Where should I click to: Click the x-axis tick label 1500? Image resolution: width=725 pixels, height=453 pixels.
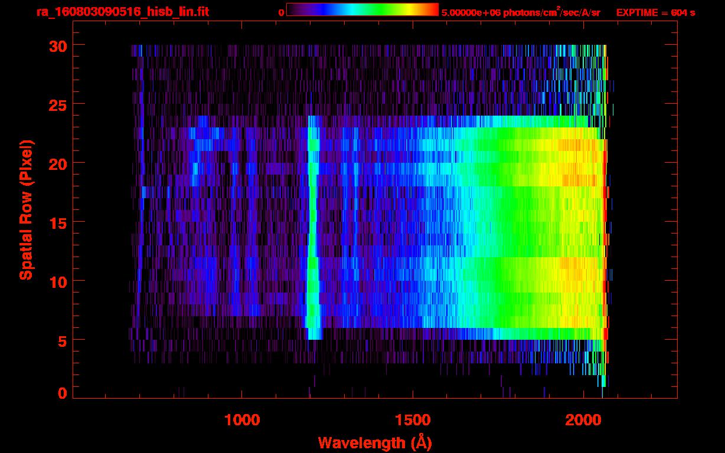pos(413,420)
